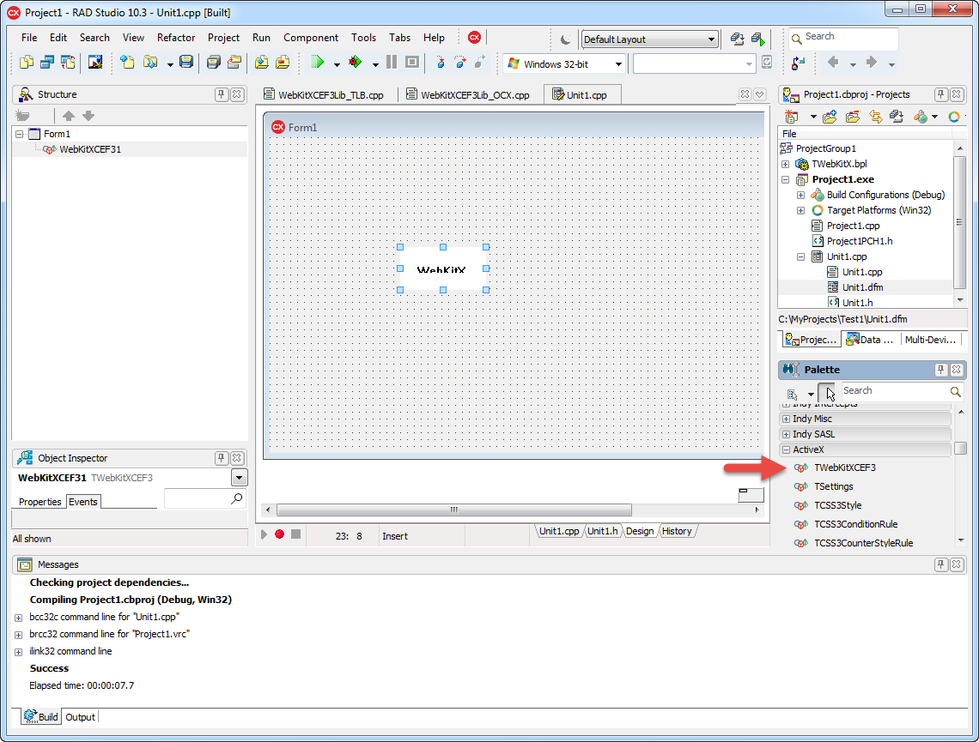Switch to the WebKitXCEF3Lib_OCX.cpp tab
Viewport: 979px width, 742px height.
coord(468,94)
